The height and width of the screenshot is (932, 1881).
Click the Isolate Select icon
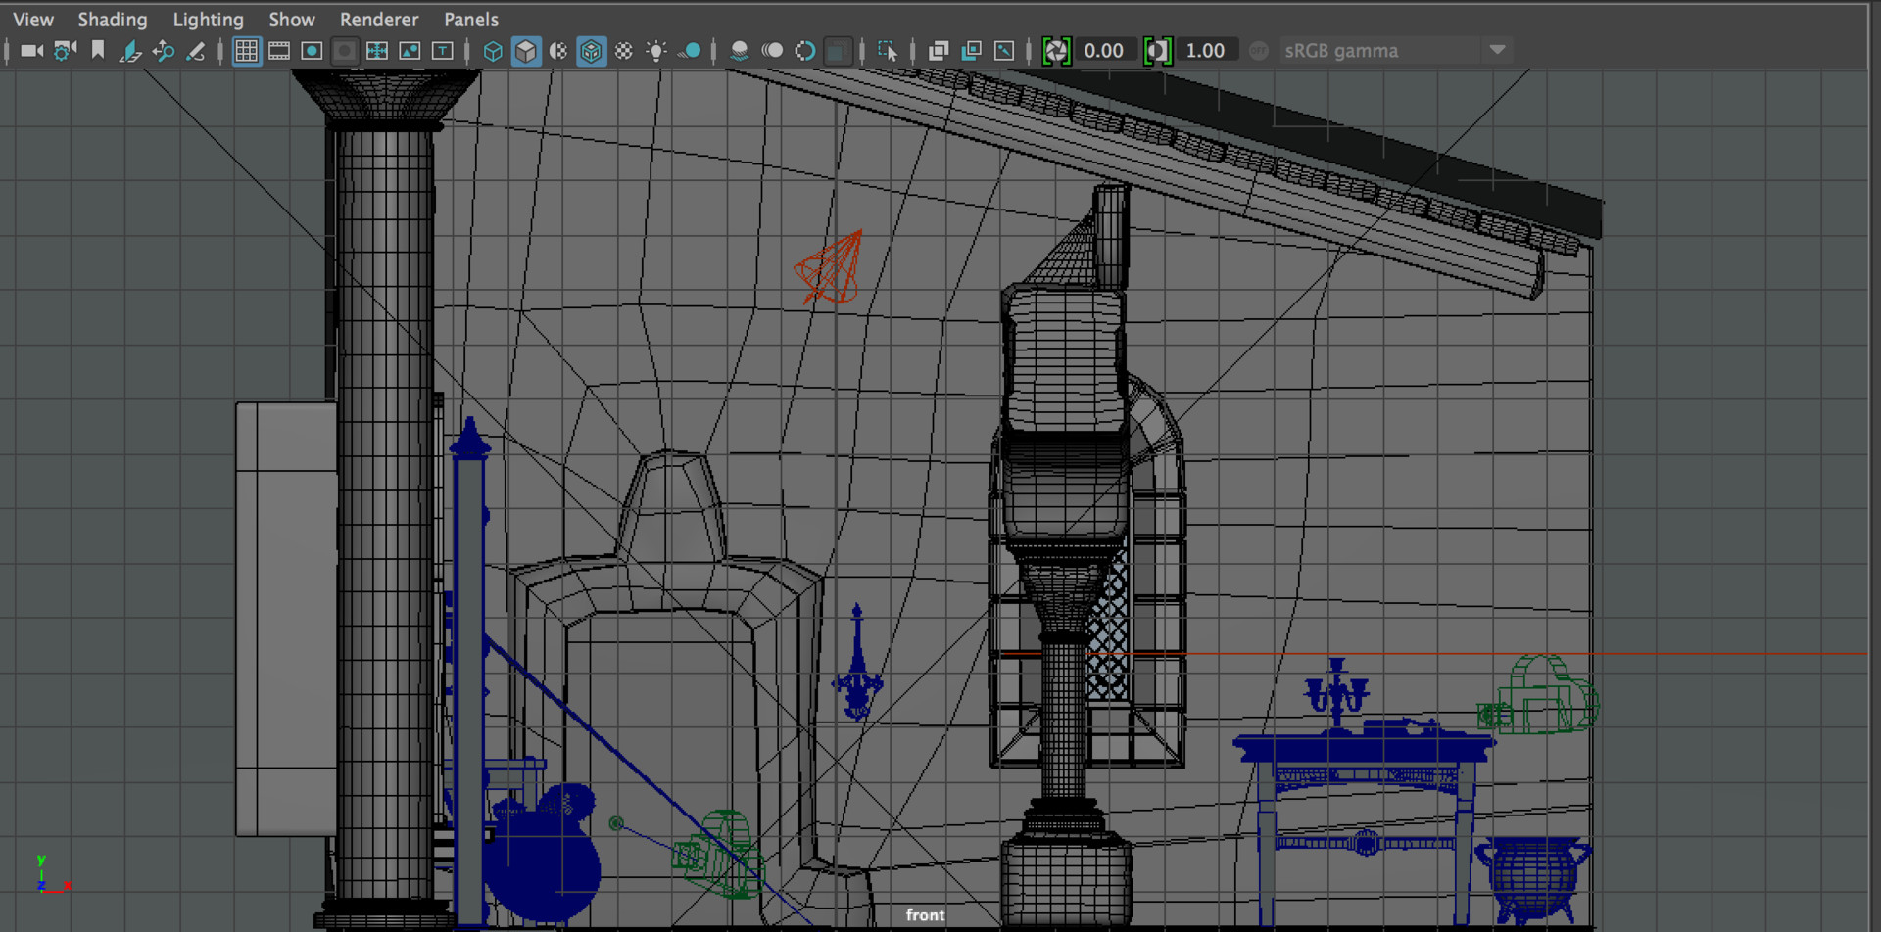click(x=887, y=51)
